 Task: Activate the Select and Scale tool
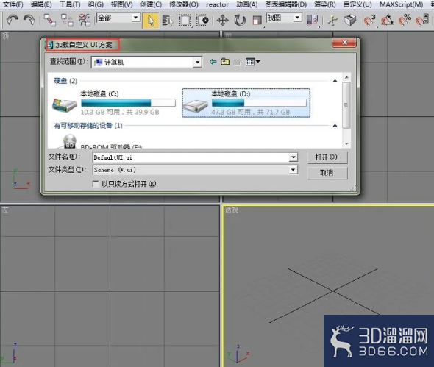pyautogui.click(x=257, y=21)
